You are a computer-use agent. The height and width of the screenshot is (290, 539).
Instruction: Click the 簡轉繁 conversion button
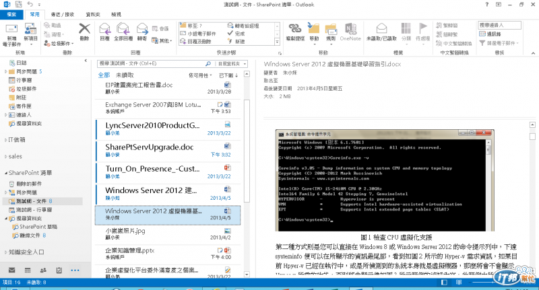pyautogui.click(x=447, y=34)
